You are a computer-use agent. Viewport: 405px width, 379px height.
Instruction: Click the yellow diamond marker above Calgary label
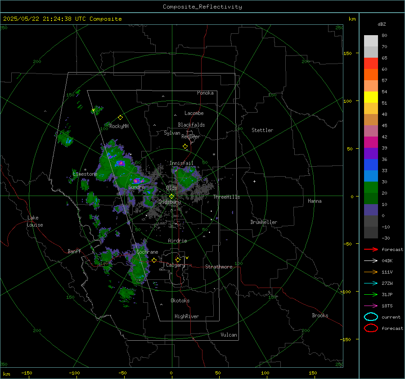click(178, 260)
